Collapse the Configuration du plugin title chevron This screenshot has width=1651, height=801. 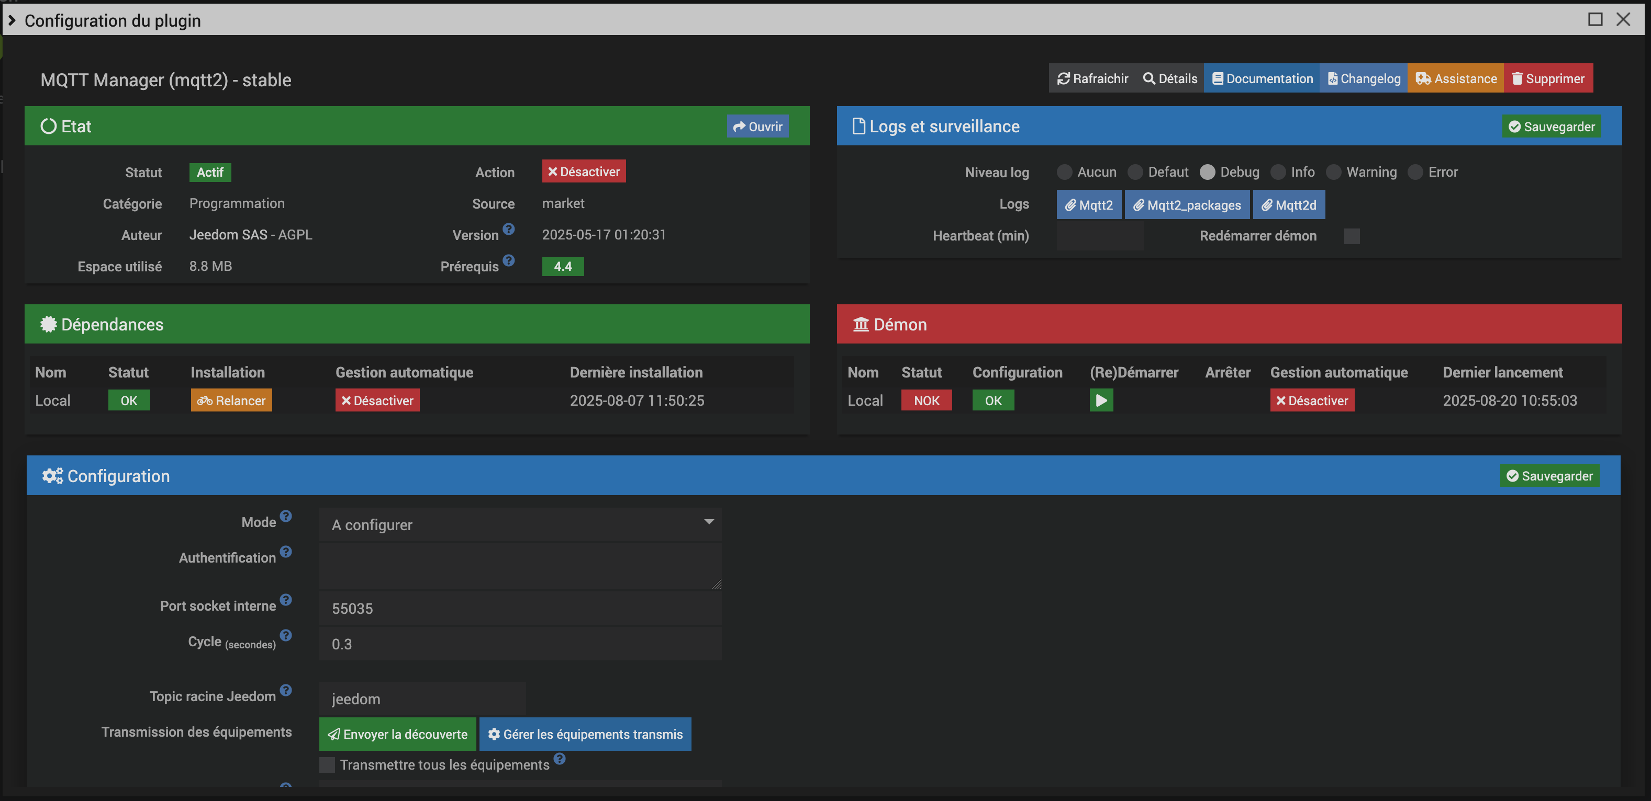(x=12, y=20)
